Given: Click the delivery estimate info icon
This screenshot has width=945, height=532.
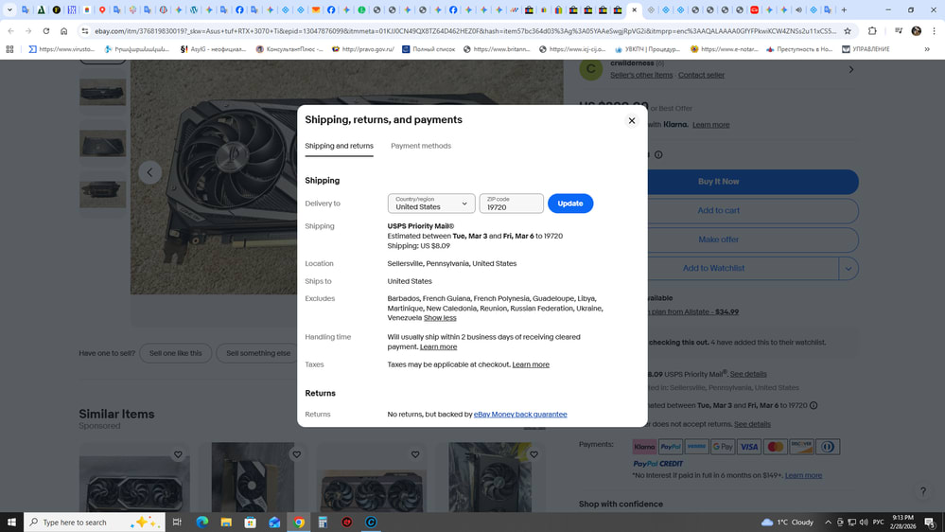Looking at the screenshot, I should pyautogui.click(x=814, y=405).
